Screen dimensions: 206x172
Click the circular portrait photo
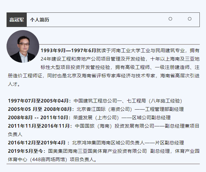pyautogui.click(x=23, y=46)
